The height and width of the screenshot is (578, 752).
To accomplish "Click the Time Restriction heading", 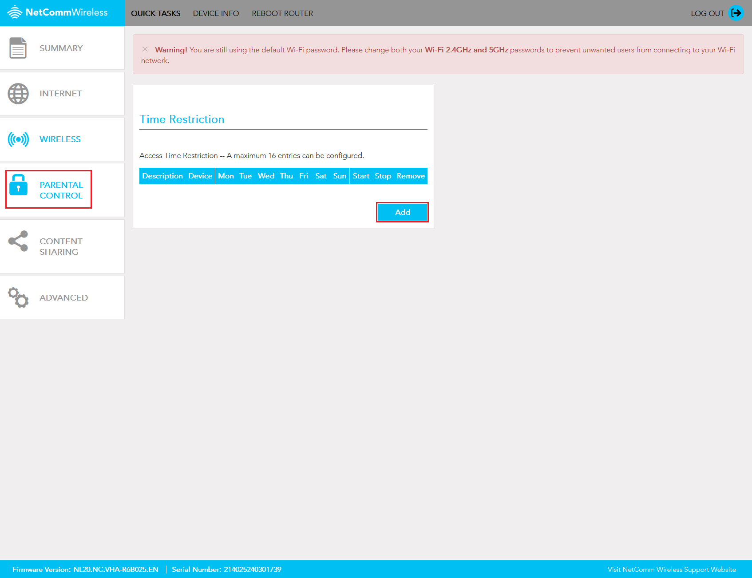I will [x=182, y=119].
